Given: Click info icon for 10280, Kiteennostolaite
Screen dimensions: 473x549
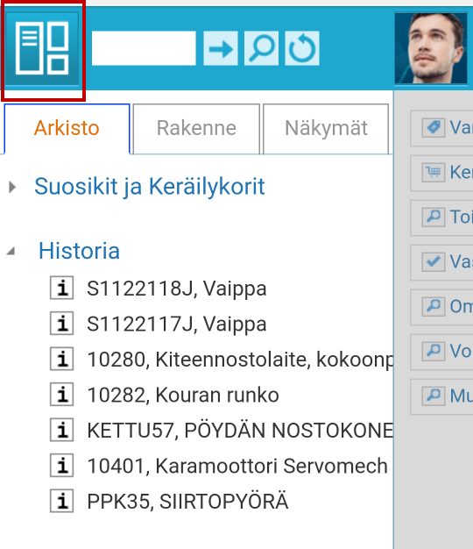Looking at the screenshot, I should tap(62, 359).
